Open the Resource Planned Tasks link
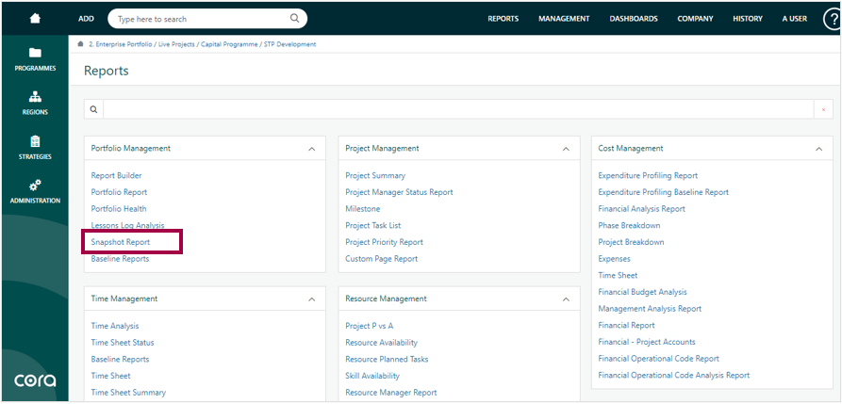Image resolution: width=842 pixels, height=404 pixels. (387, 359)
